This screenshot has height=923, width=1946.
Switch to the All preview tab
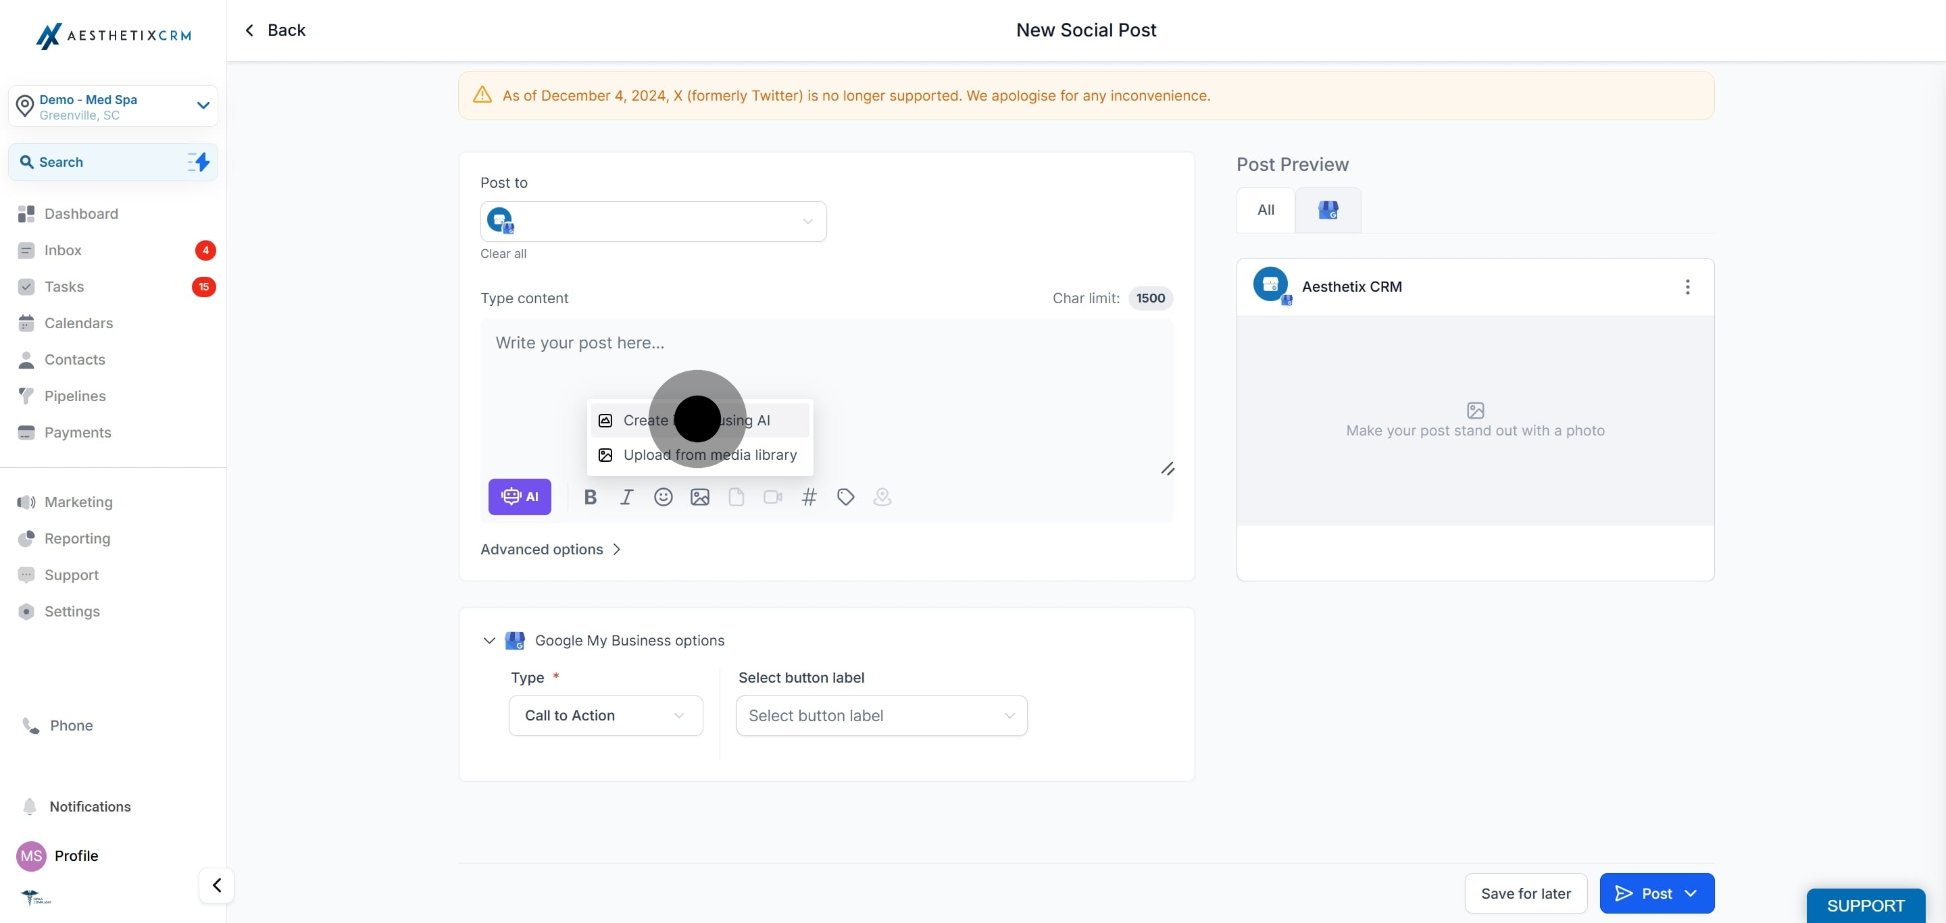1266,210
